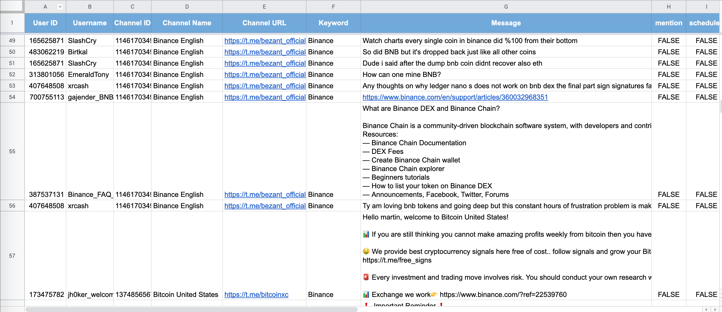Viewport: 722px width, 312px height.
Task: Open column A dropdown arrow menu
Action: point(60,7)
